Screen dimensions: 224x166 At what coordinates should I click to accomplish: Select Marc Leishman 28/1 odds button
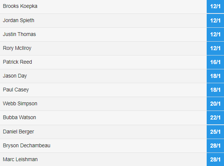point(215,160)
